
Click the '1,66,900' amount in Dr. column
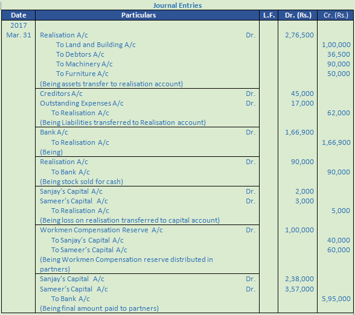299,132
